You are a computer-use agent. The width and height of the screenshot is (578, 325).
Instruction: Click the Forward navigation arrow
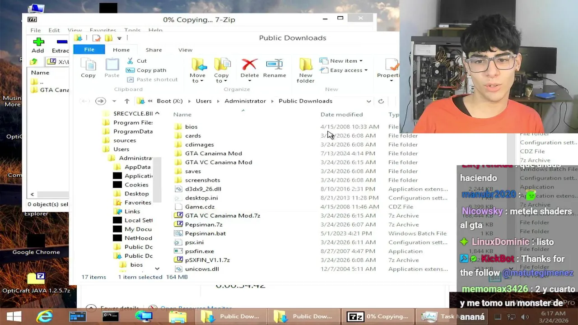coord(100,101)
